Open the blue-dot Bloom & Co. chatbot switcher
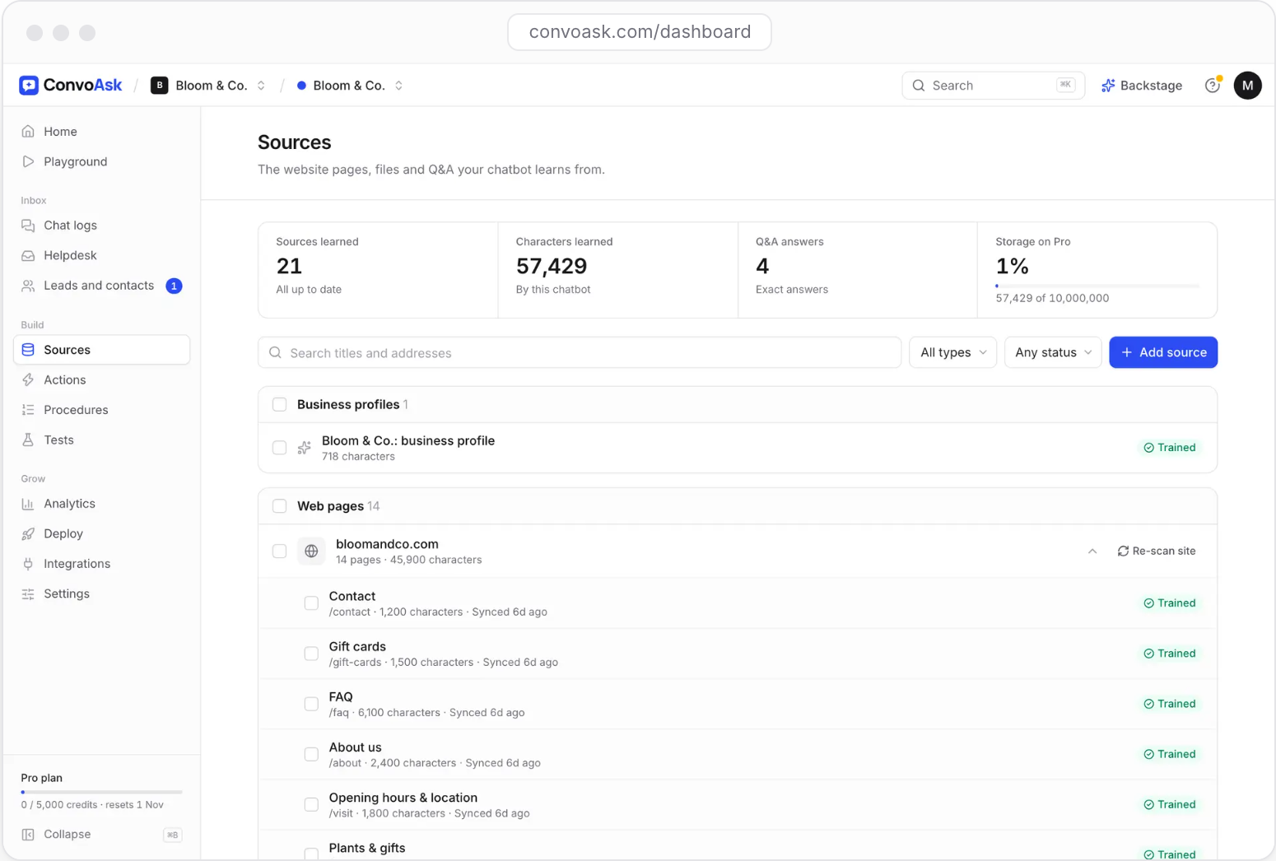The height and width of the screenshot is (861, 1276). [350, 86]
